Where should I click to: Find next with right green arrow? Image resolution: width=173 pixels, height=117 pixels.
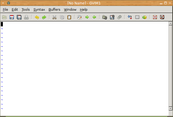87,17
